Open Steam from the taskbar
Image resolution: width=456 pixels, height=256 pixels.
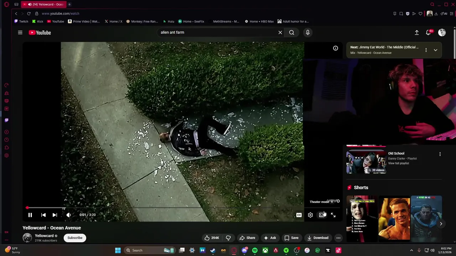(x=213, y=250)
